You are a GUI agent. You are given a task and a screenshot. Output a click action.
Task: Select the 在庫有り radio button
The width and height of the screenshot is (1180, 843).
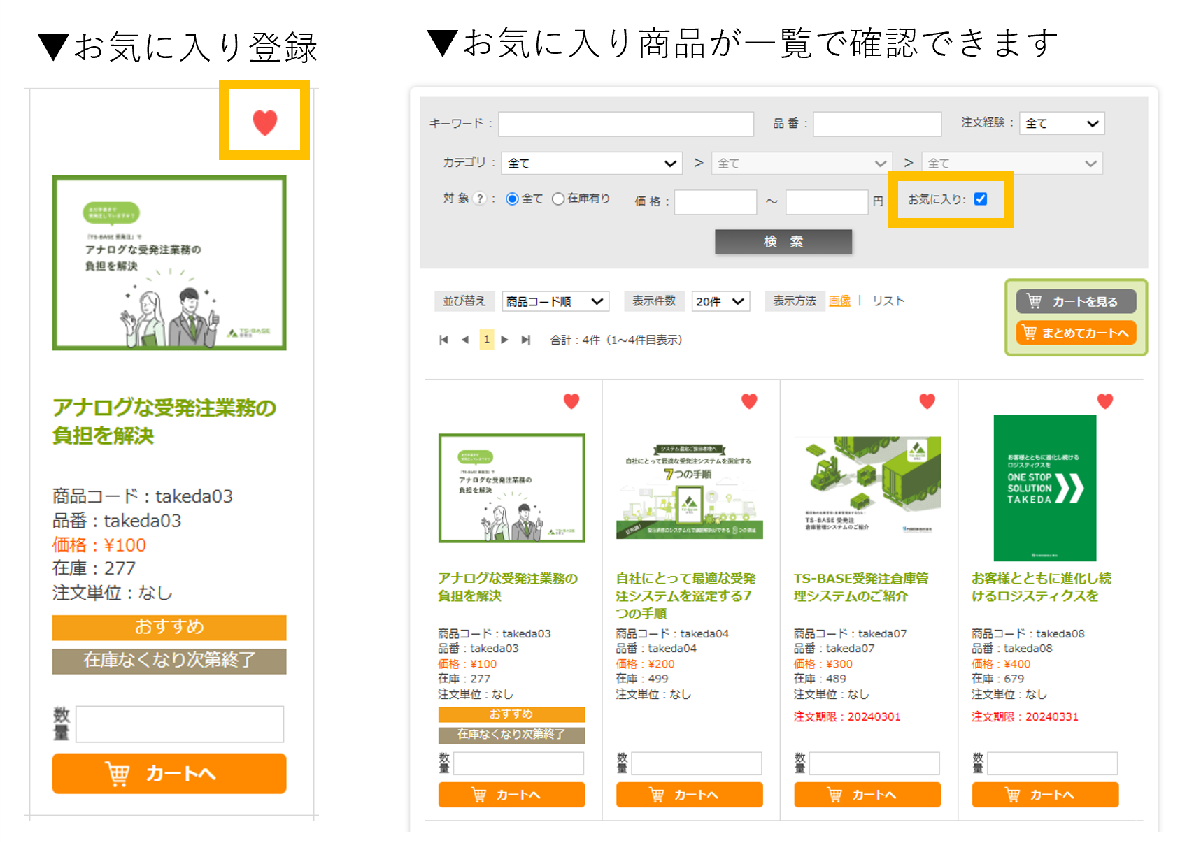point(558,199)
